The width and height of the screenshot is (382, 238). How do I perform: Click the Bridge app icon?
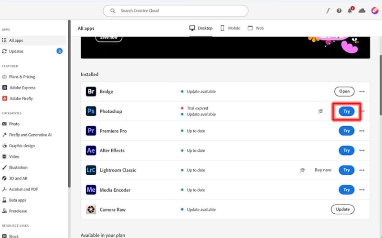91,91
